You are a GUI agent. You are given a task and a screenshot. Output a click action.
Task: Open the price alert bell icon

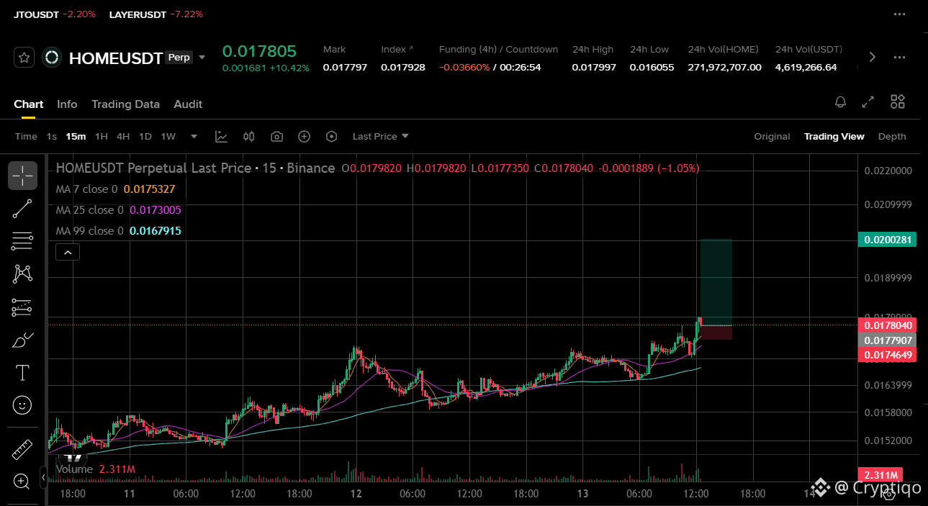tap(840, 102)
